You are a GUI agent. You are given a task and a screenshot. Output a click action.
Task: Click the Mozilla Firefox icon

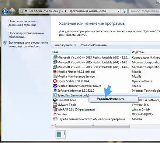click(x=55, y=72)
